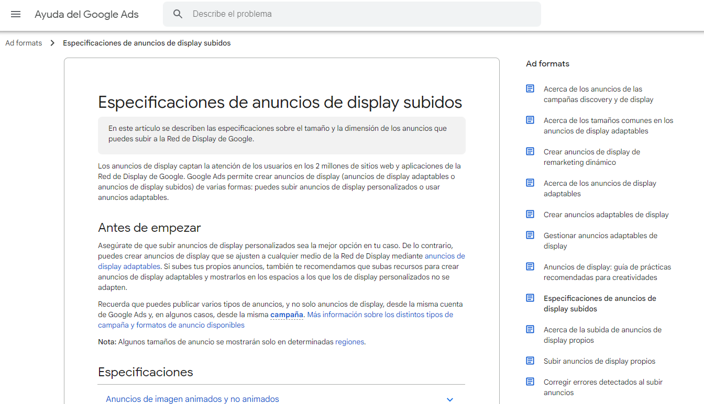Click the Ad formats sidebar heading
Screen dimensions: 704x404
click(x=547, y=64)
